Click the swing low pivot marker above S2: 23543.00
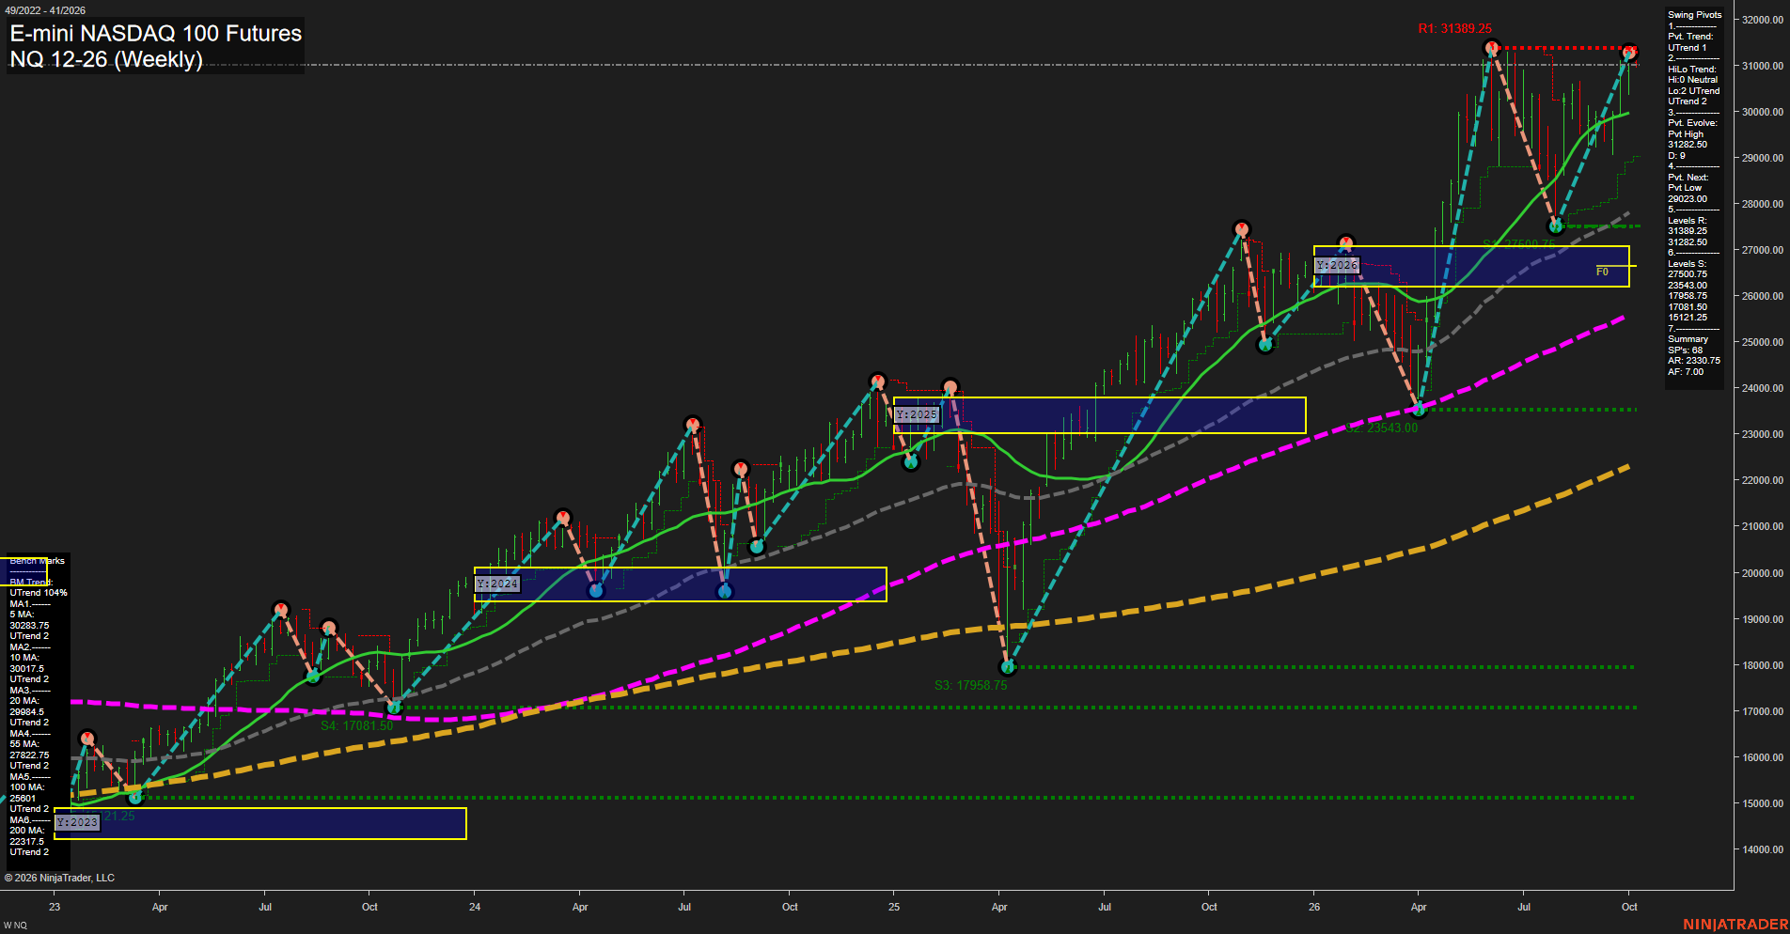Image resolution: width=1790 pixels, height=934 pixels. 1420,410
